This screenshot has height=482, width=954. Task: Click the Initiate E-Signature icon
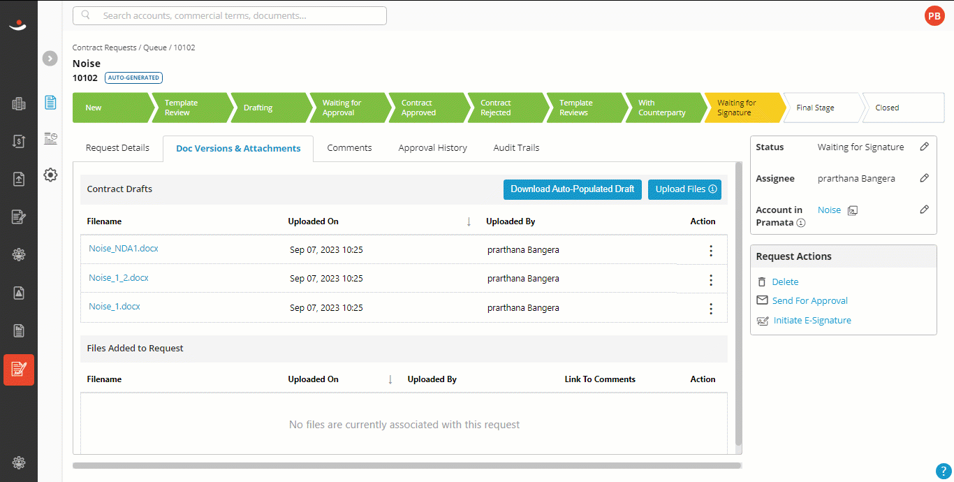[763, 321]
